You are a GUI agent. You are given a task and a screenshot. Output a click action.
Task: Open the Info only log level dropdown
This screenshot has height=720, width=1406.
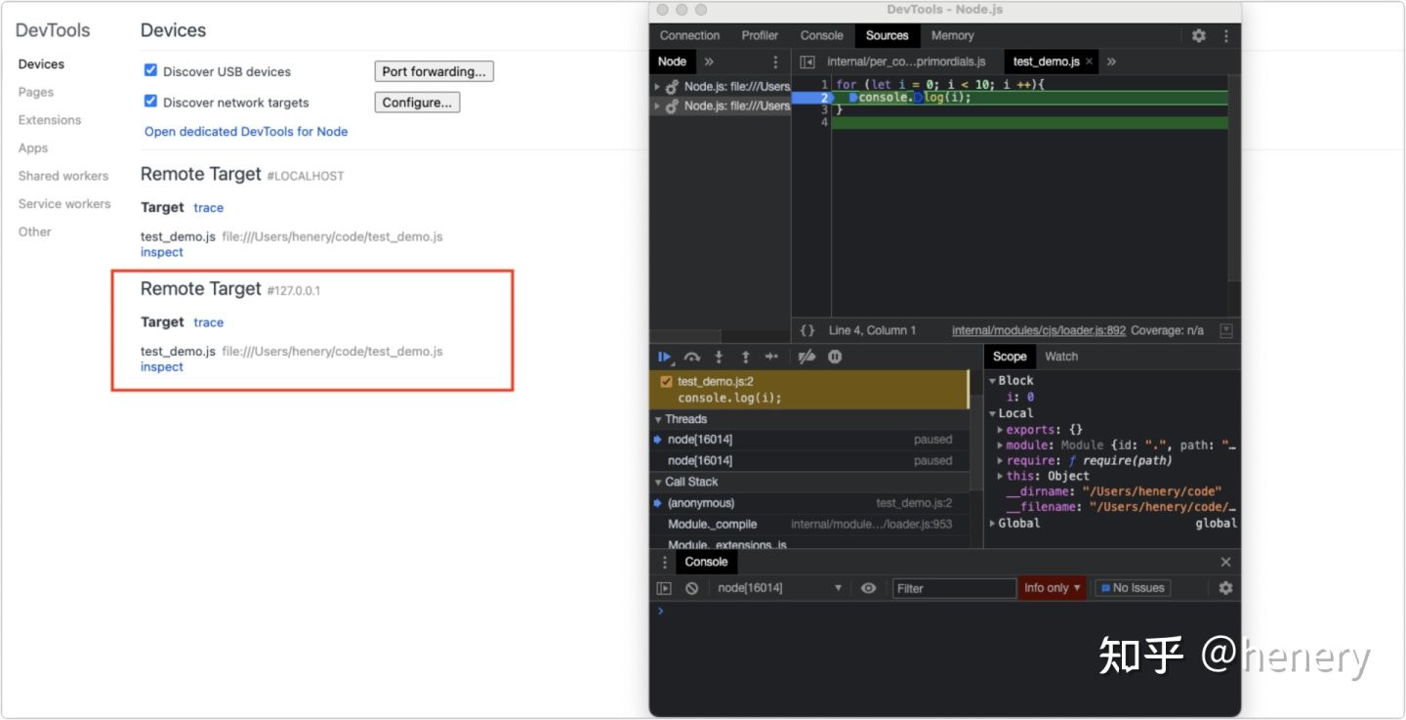[x=1053, y=588]
